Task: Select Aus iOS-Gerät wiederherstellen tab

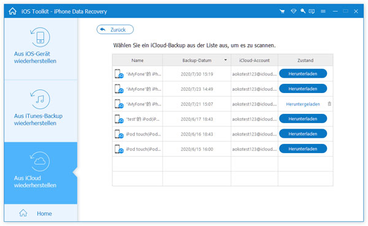Action: coord(40,49)
